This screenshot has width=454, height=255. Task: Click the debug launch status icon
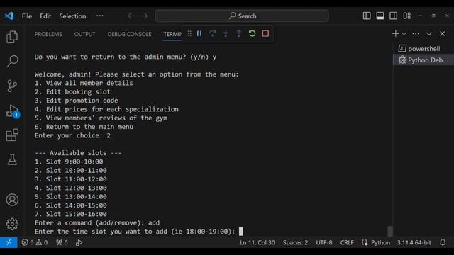pos(79,242)
